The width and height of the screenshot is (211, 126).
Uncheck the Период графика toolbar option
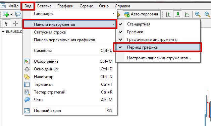tap(158, 47)
